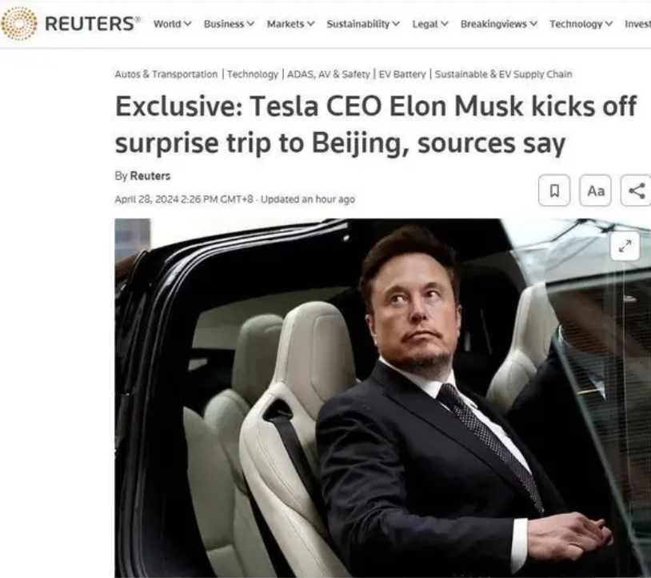Screen dimensions: 651x578
Task: Follow the EV Battery topic link
Action: click(x=402, y=74)
